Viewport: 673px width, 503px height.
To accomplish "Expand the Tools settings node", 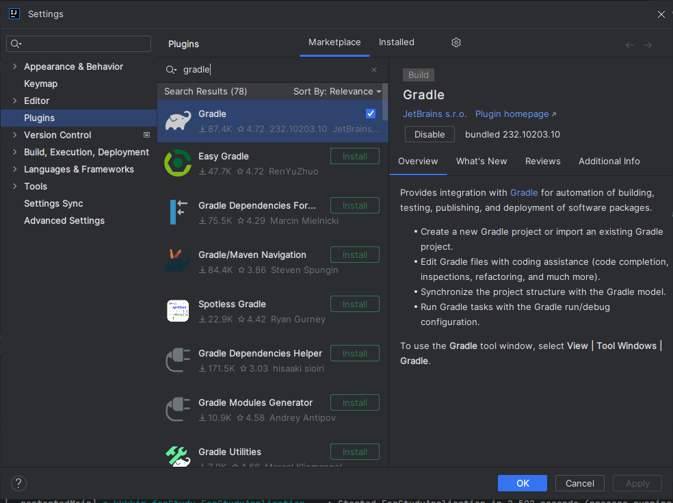I will [x=15, y=186].
